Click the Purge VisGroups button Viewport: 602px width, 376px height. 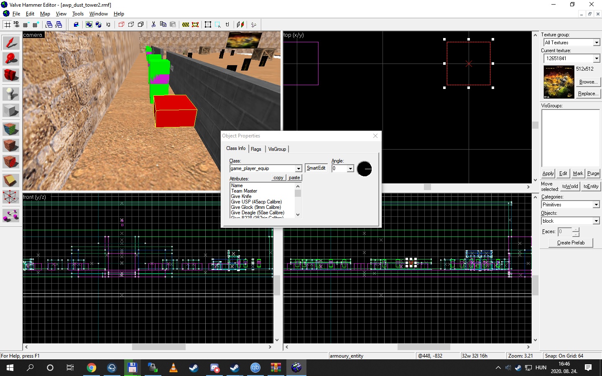coord(593,173)
